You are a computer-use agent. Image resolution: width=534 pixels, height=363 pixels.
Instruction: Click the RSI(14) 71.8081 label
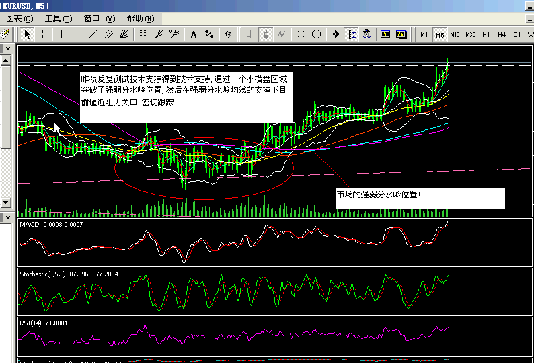44,323
